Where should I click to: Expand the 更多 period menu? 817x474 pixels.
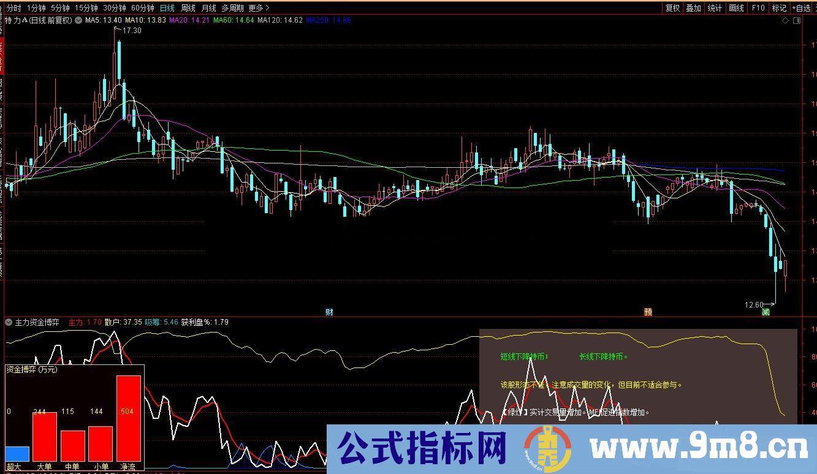point(256,8)
